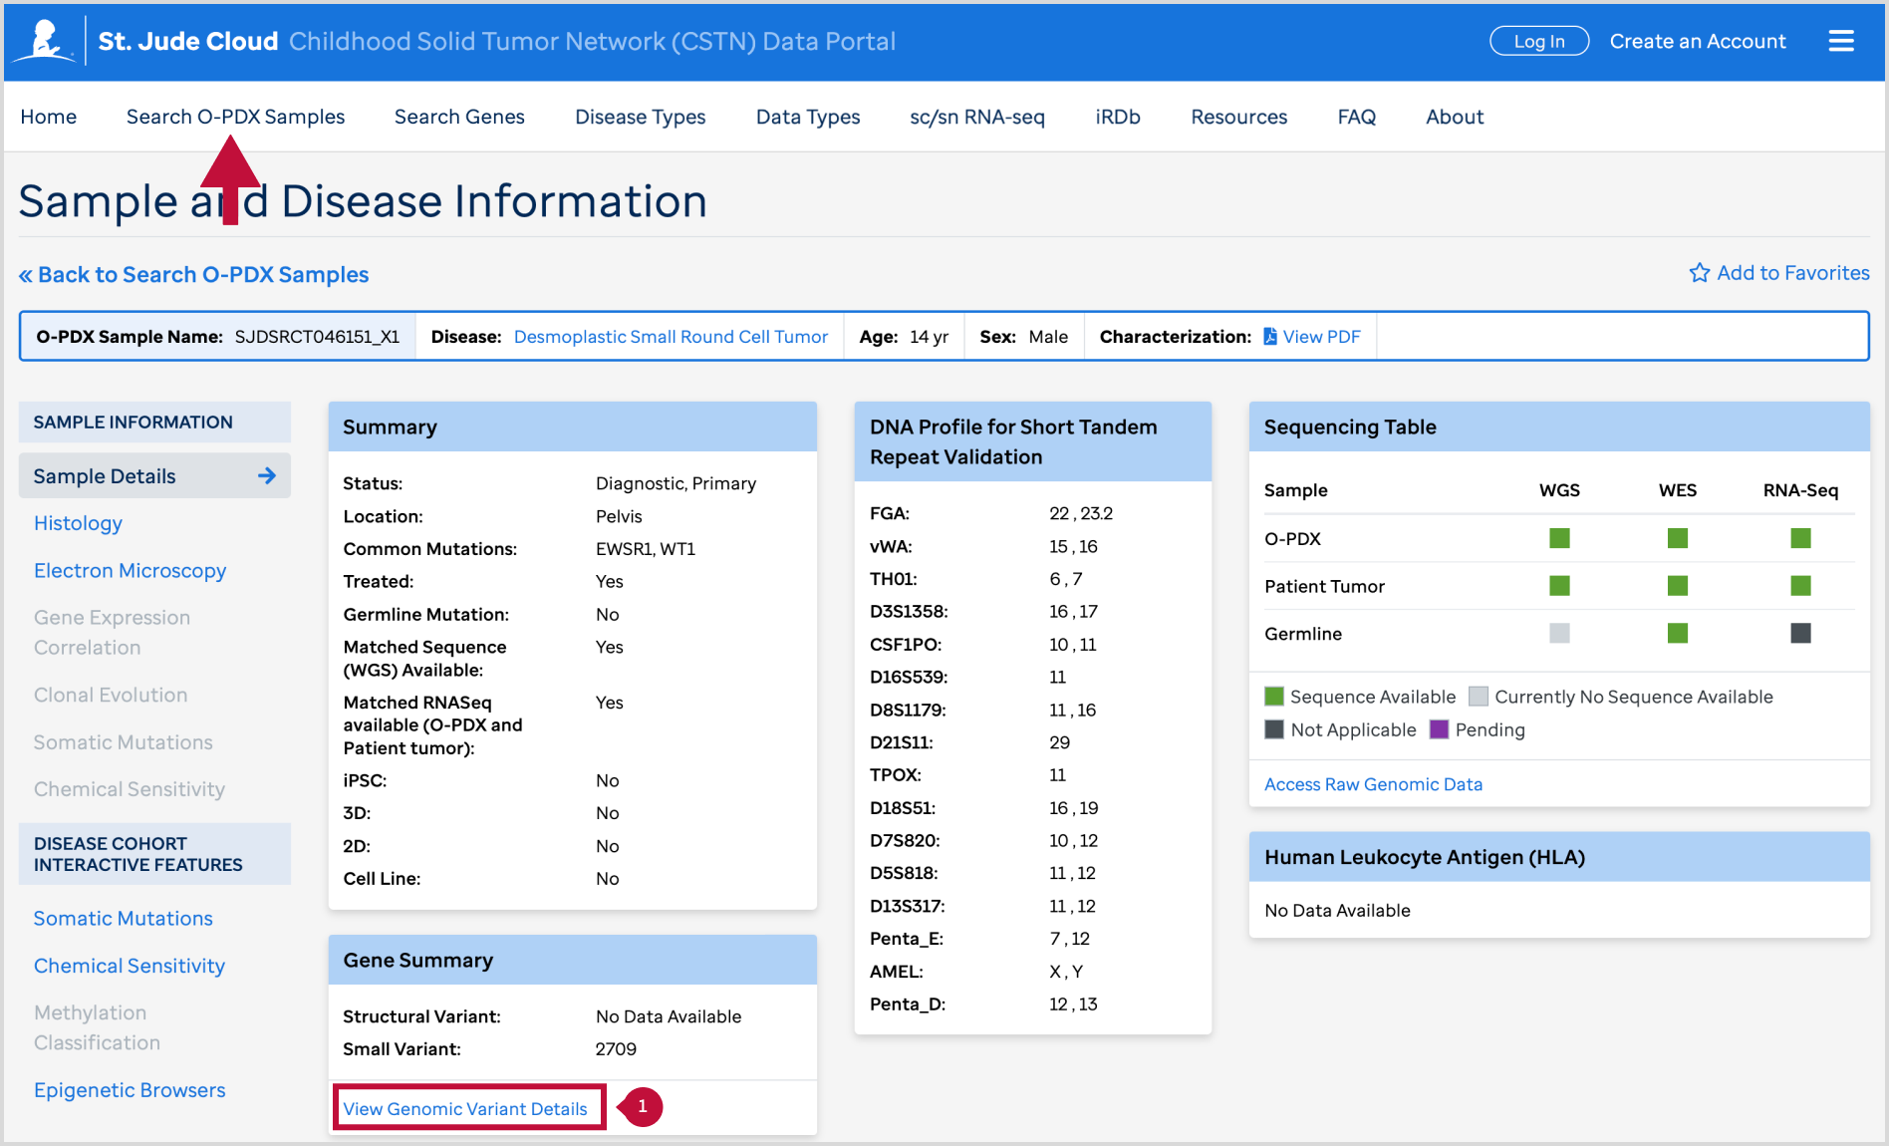Click the Status value Diagnostic, Primary
The image size is (1889, 1146).
pyautogui.click(x=675, y=483)
